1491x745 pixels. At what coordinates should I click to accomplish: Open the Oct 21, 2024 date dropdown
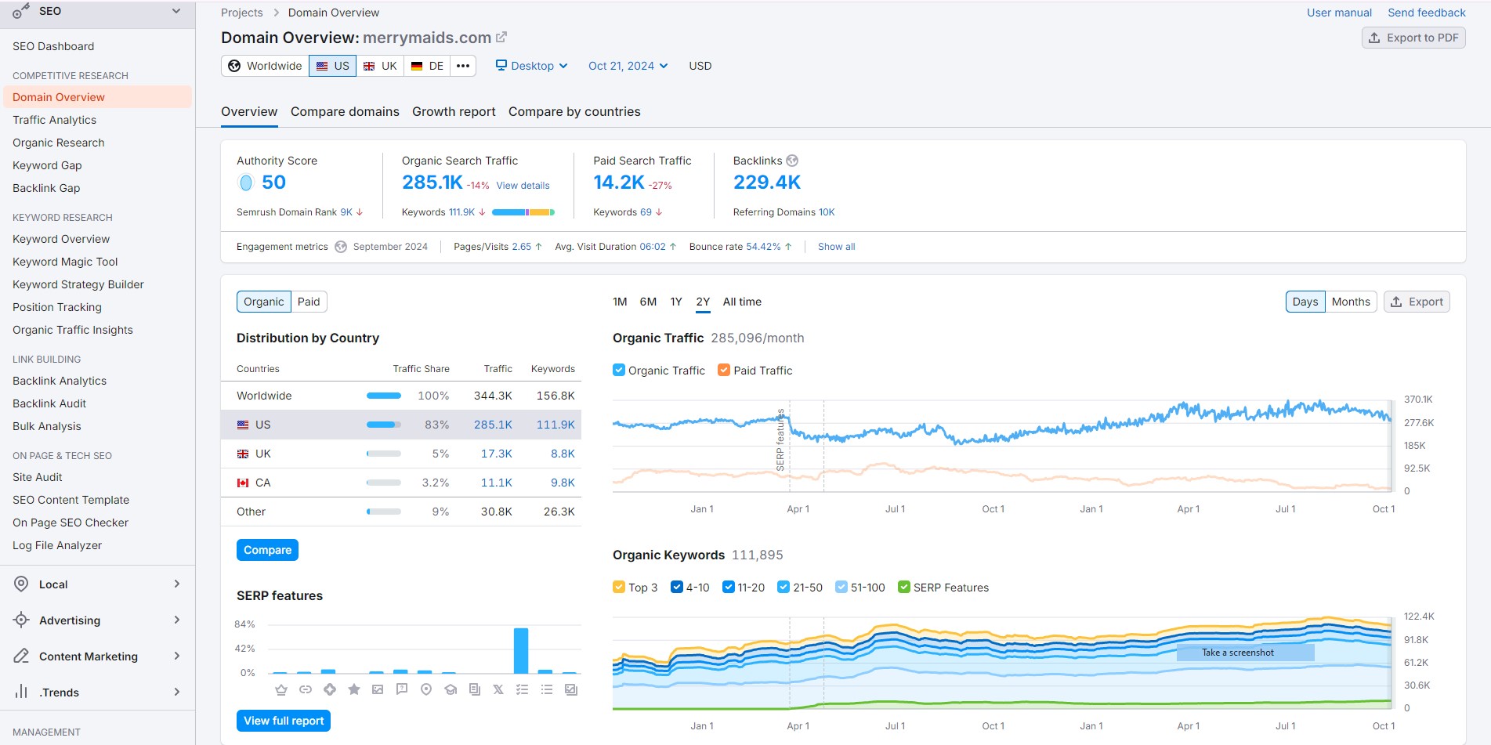(628, 66)
